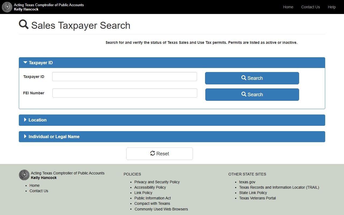
Task: Open Help in the top navigation
Action: click(x=332, y=7)
